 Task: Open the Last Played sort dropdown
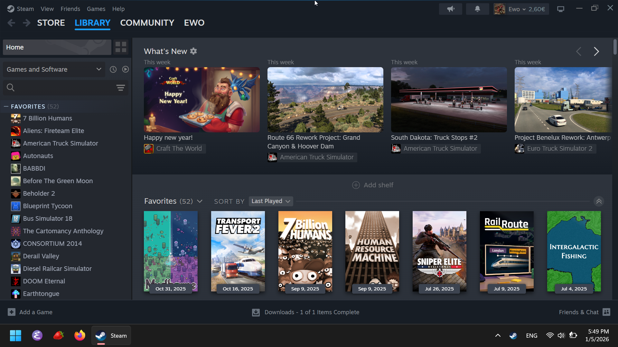click(x=271, y=201)
